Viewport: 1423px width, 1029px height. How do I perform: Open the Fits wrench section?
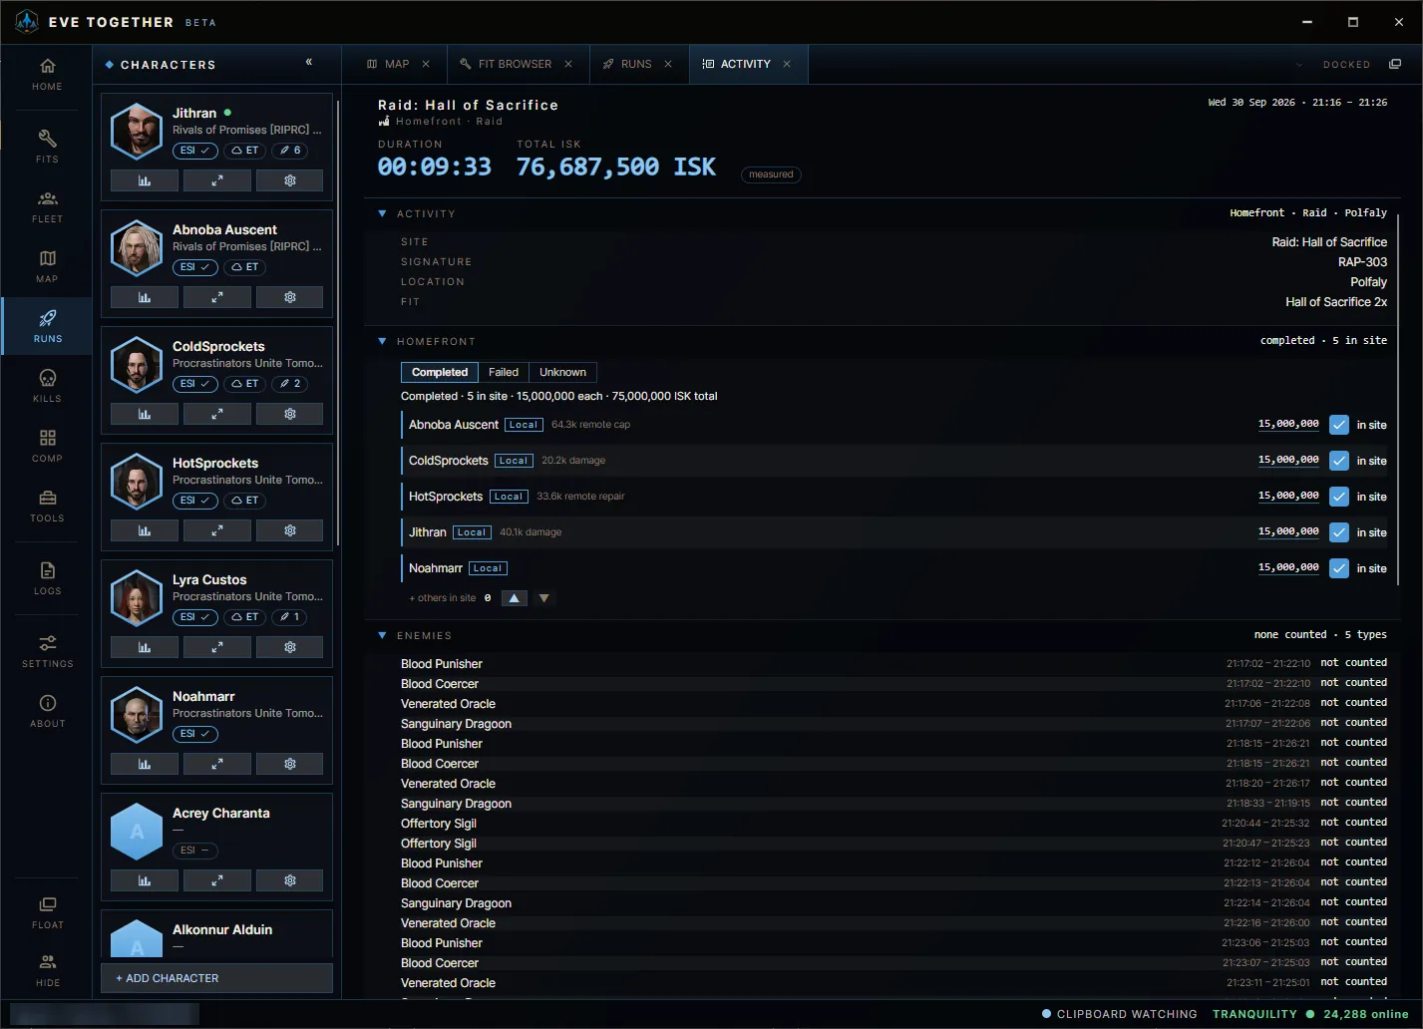coord(47,147)
